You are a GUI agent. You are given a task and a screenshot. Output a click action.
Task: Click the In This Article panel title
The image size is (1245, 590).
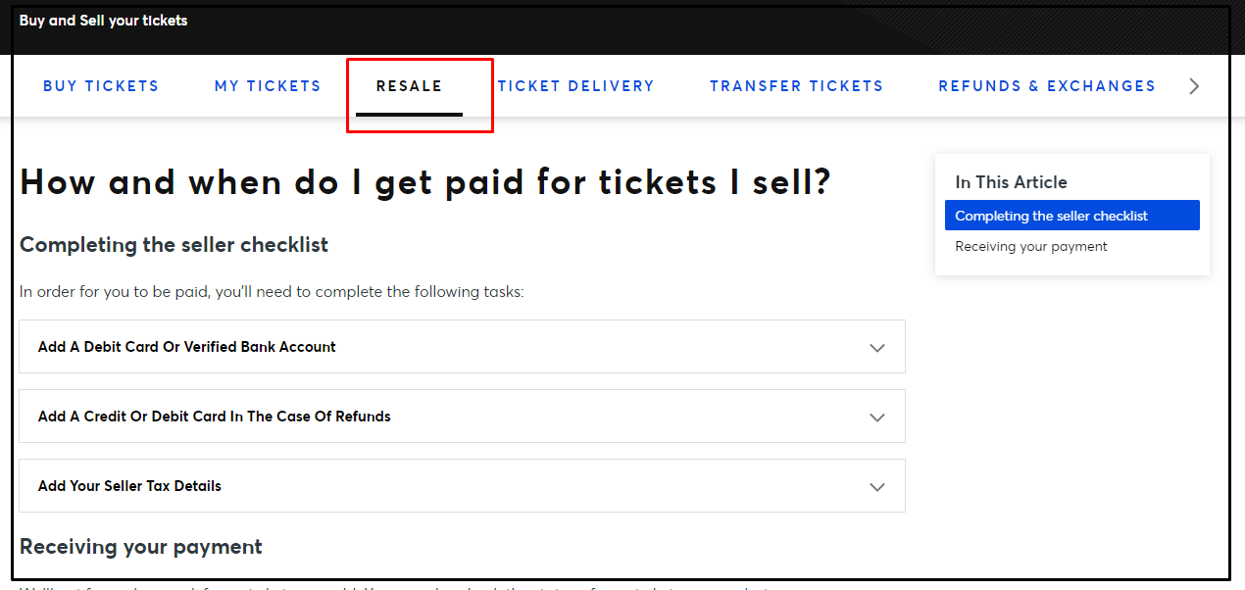(x=1011, y=182)
